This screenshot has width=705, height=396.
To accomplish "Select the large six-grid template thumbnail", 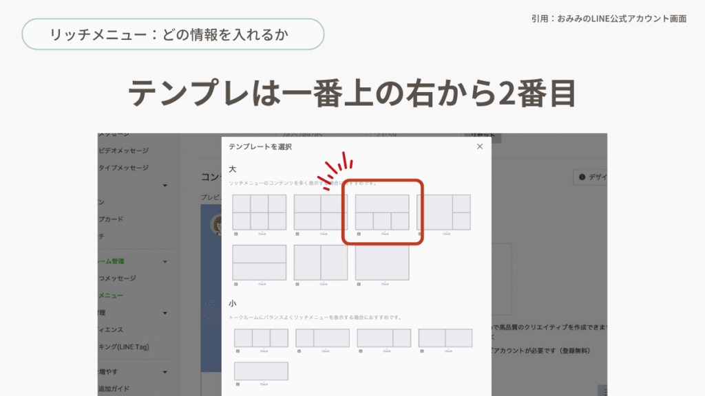I will pyautogui.click(x=259, y=212).
